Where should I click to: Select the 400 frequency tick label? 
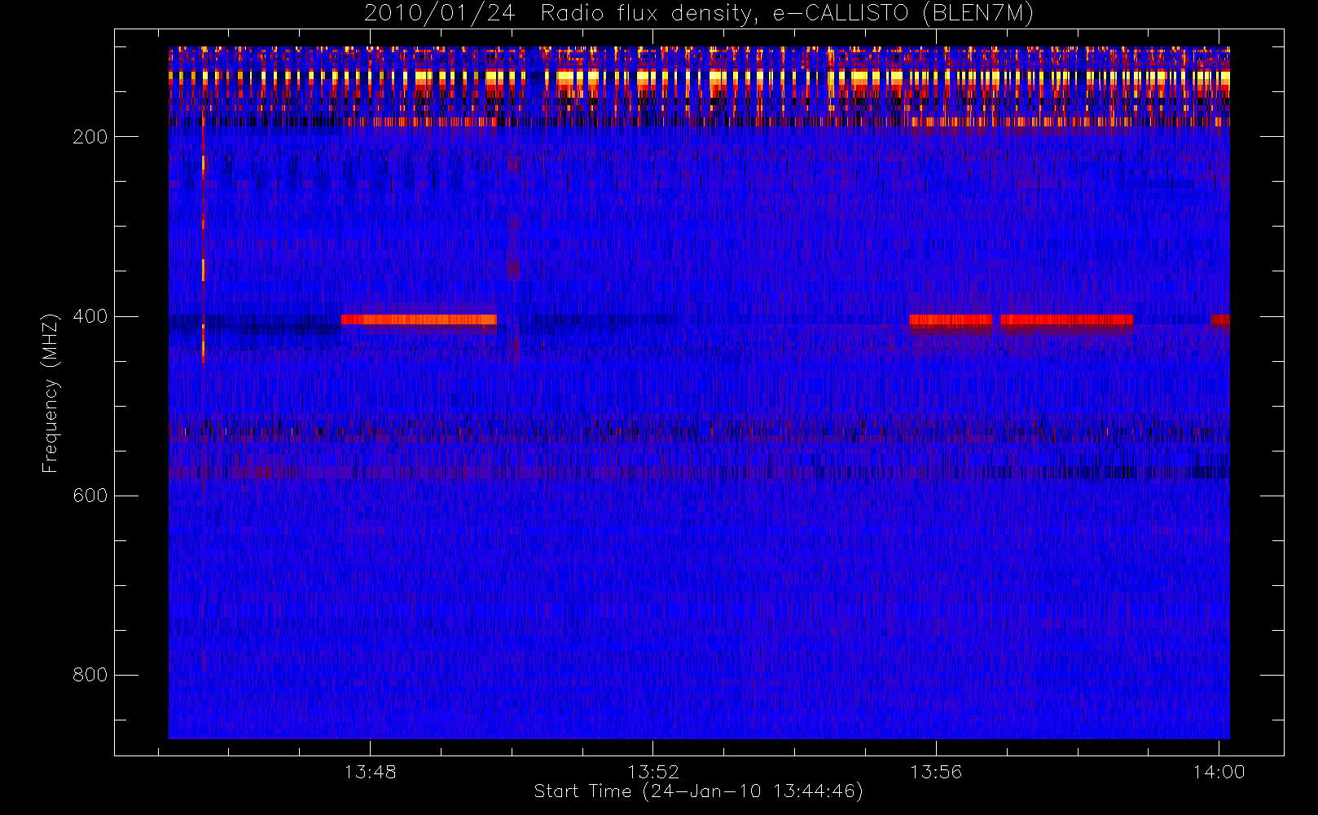[x=90, y=316]
